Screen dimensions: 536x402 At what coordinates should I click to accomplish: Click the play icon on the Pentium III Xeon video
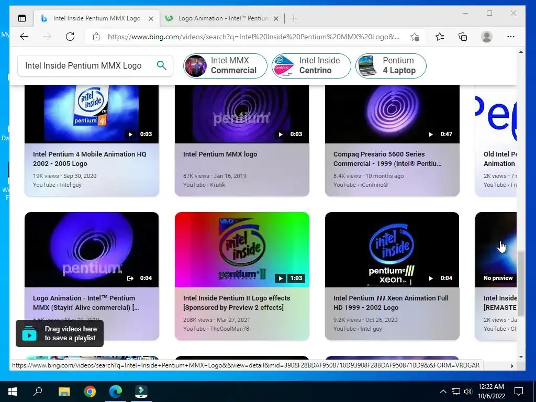tap(431, 278)
